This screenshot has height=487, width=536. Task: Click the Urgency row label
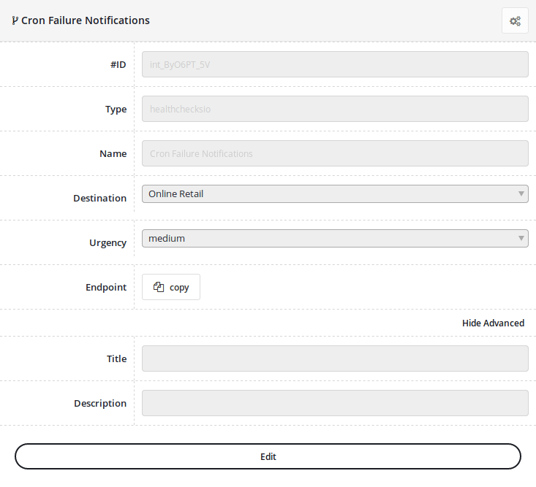pos(108,242)
